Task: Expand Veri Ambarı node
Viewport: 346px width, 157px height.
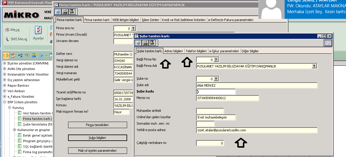Action: pos(4,91)
